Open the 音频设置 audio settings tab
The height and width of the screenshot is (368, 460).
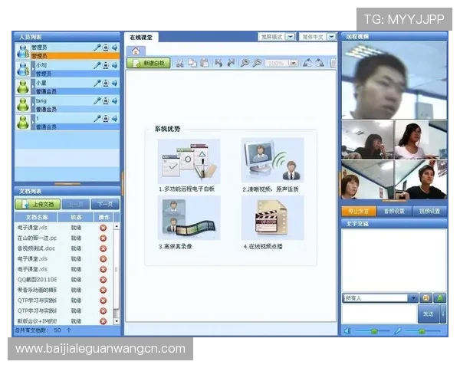(393, 211)
